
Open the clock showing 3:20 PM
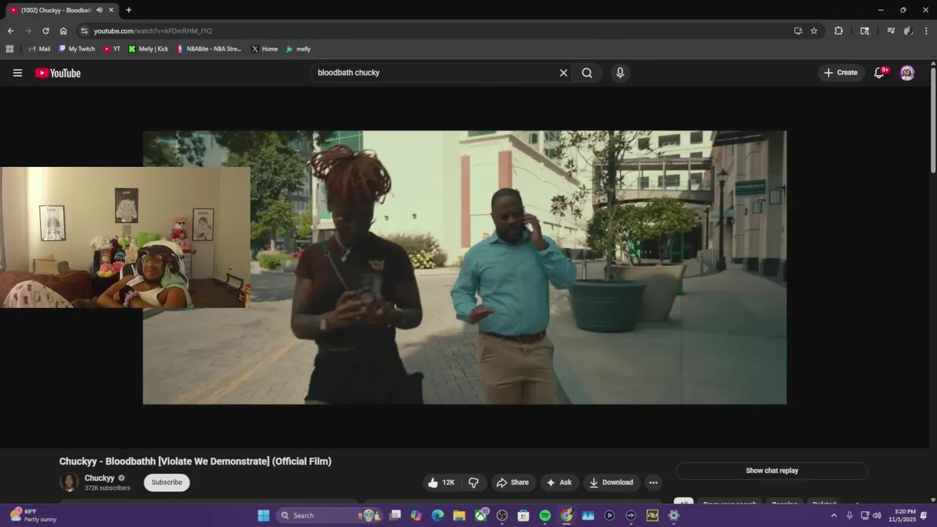click(902, 515)
